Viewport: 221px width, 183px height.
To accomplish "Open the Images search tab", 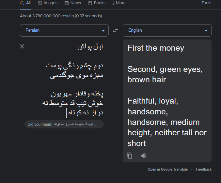I will (x=48, y=3).
